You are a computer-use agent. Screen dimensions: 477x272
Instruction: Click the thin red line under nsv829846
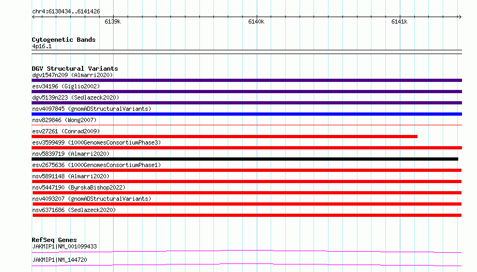(x=247, y=125)
